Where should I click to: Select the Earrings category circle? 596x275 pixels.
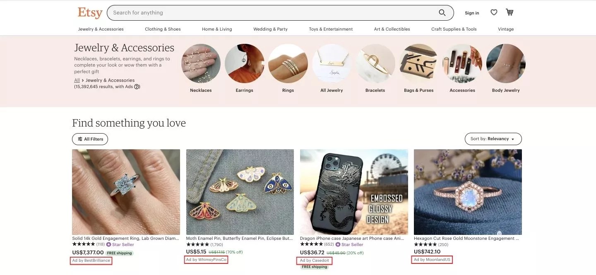(244, 64)
